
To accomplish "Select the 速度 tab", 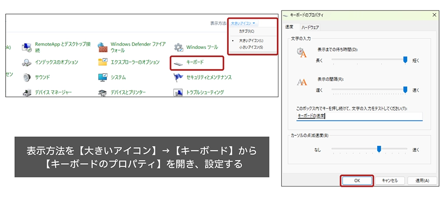I will coord(289,27).
